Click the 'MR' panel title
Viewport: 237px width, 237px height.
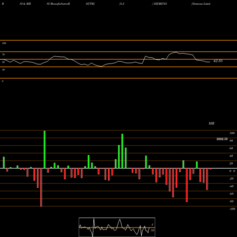pyautogui.click(x=211, y=123)
